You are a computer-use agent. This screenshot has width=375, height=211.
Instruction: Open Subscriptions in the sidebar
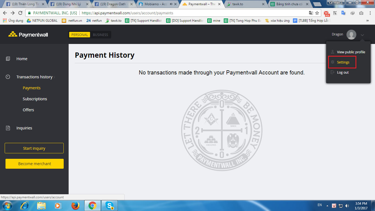click(x=35, y=99)
